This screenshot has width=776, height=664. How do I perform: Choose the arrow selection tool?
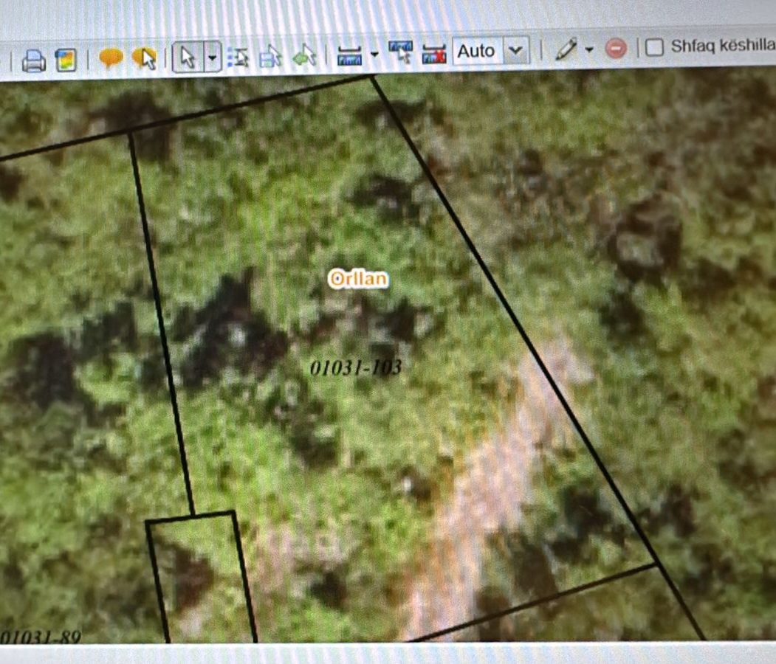pos(188,57)
